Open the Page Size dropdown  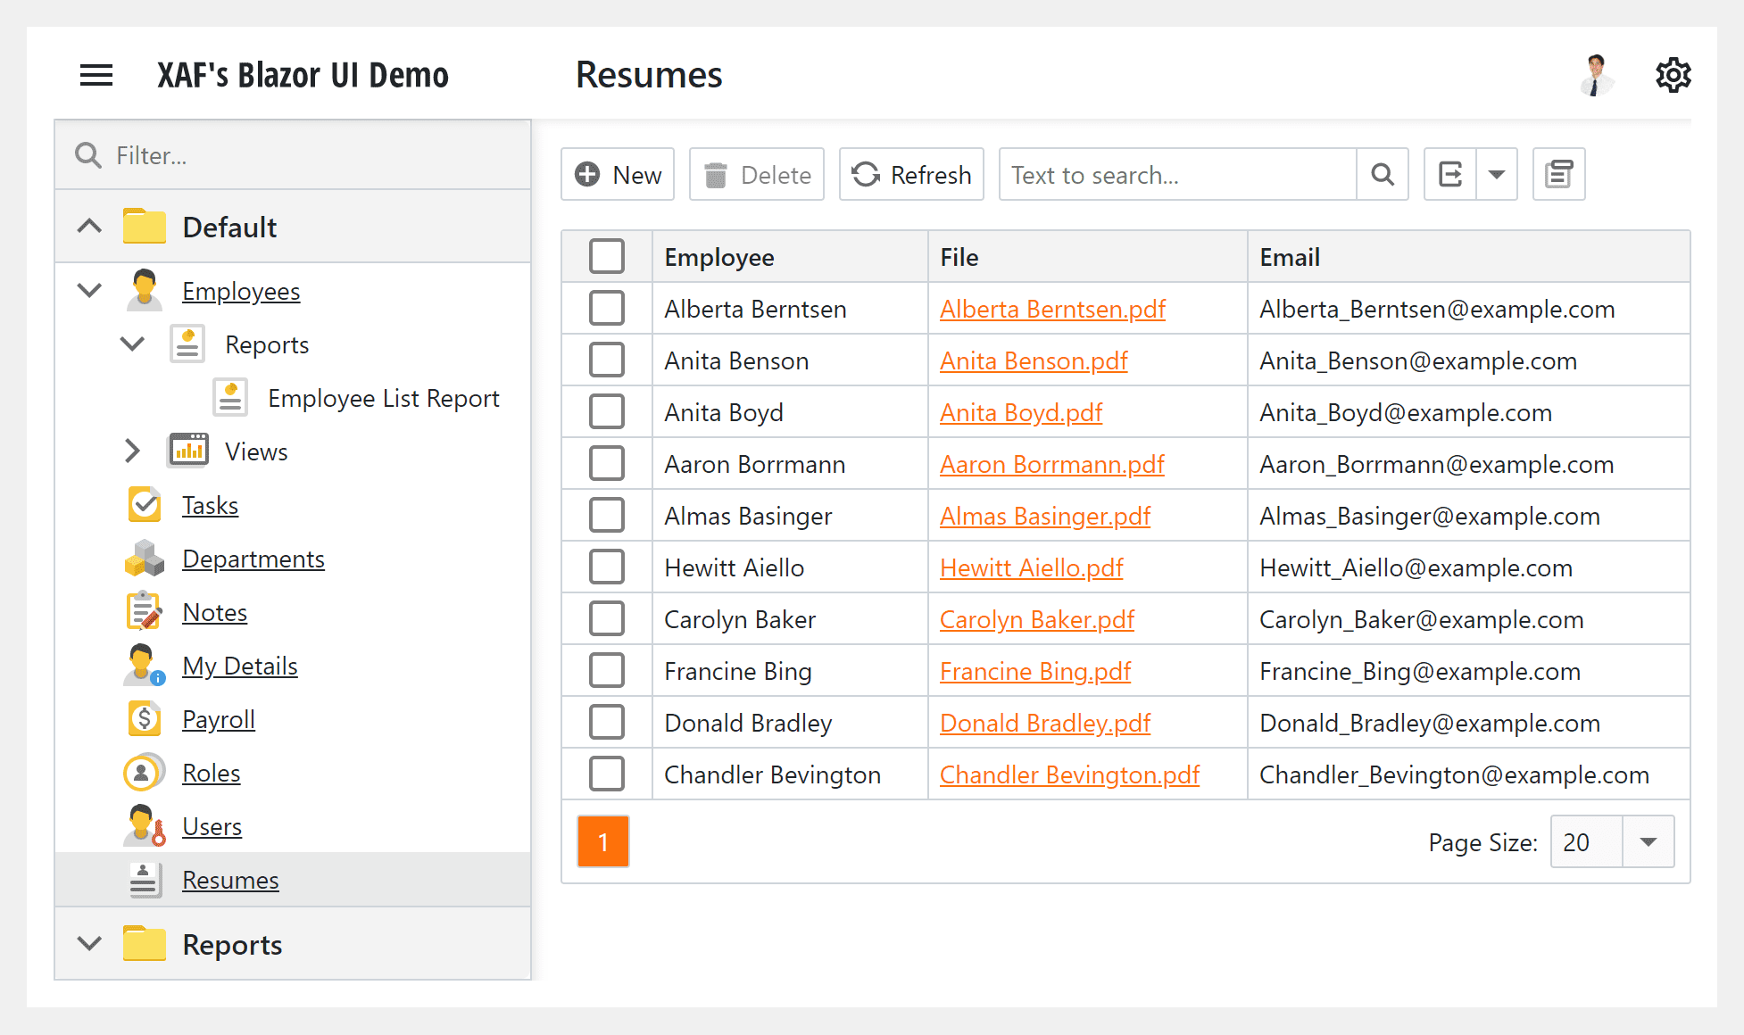tap(1647, 841)
